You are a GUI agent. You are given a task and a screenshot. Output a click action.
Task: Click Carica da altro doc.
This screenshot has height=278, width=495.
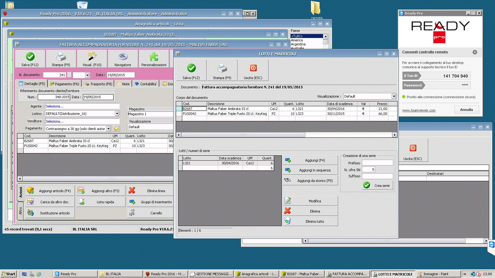[50, 202]
